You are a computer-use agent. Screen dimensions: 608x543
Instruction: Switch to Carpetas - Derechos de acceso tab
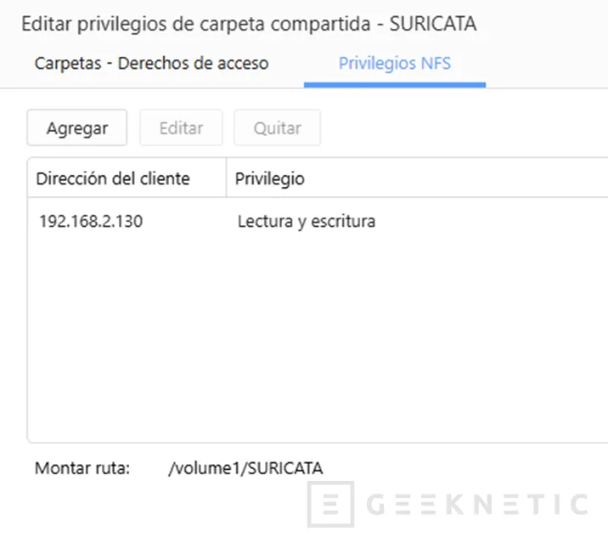151,64
